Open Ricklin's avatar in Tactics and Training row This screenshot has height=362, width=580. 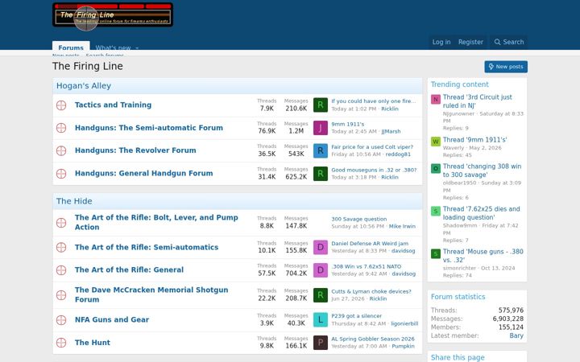(321, 105)
